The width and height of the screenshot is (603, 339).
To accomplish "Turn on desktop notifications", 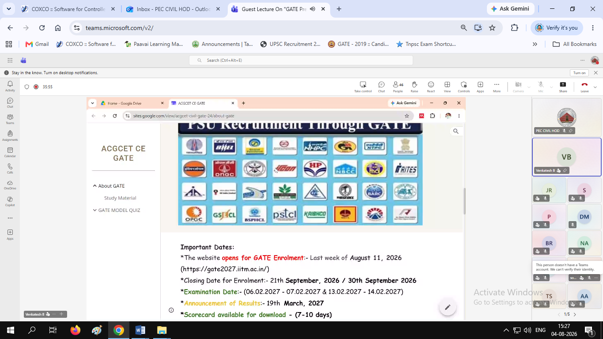I will [580, 73].
